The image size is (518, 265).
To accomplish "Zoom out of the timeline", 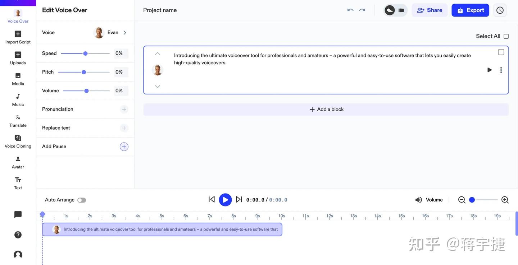I will point(462,200).
